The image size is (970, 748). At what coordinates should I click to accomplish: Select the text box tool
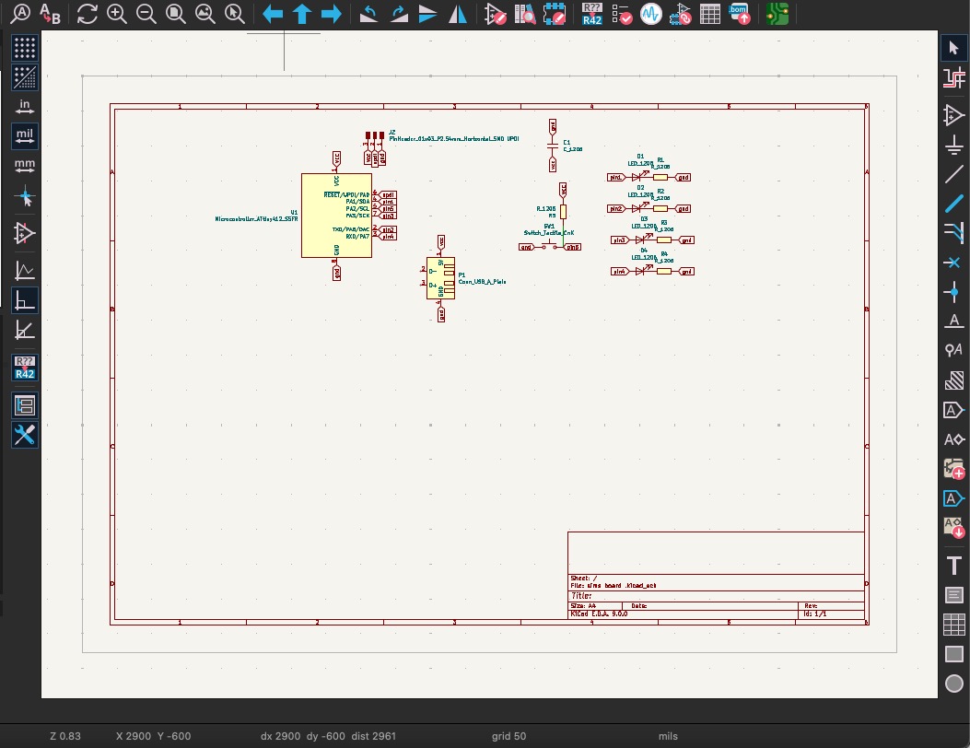[x=954, y=595]
